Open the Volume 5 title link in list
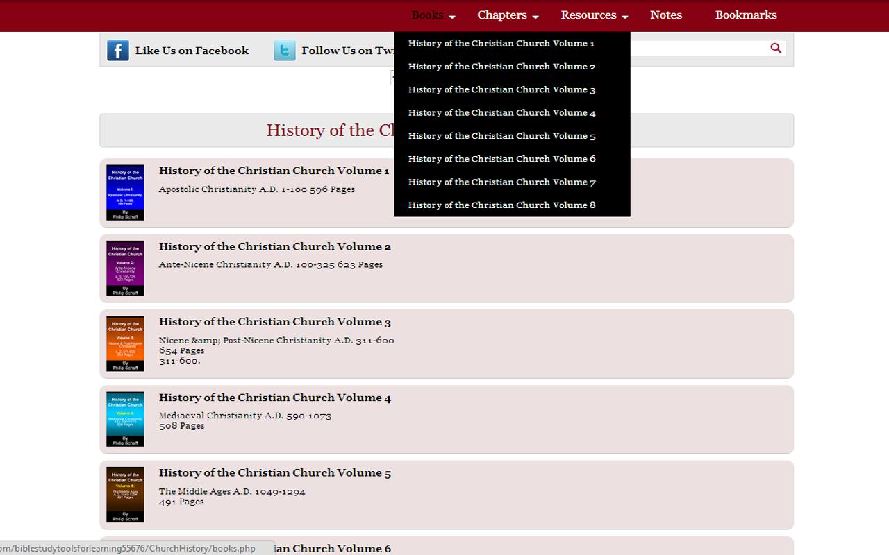This screenshot has height=555, width=889. (x=275, y=473)
